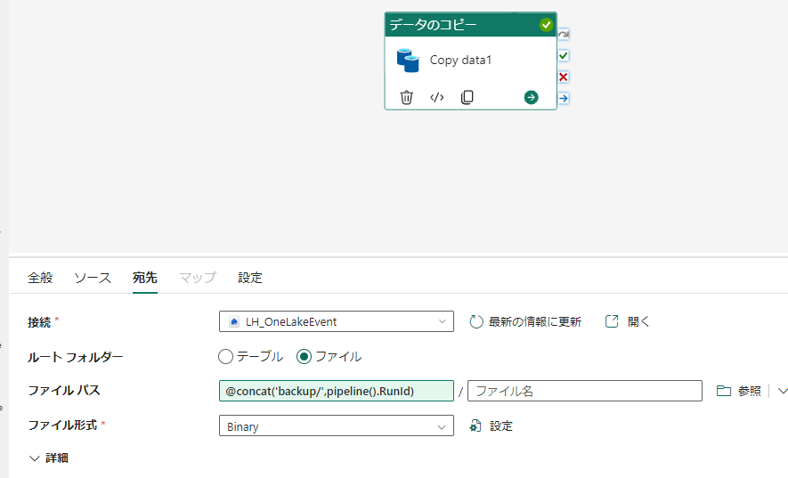Click the open-in-new-window icon beside 開く
Viewport: 788px width, 478px height.
pyautogui.click(x=612, y=321)
